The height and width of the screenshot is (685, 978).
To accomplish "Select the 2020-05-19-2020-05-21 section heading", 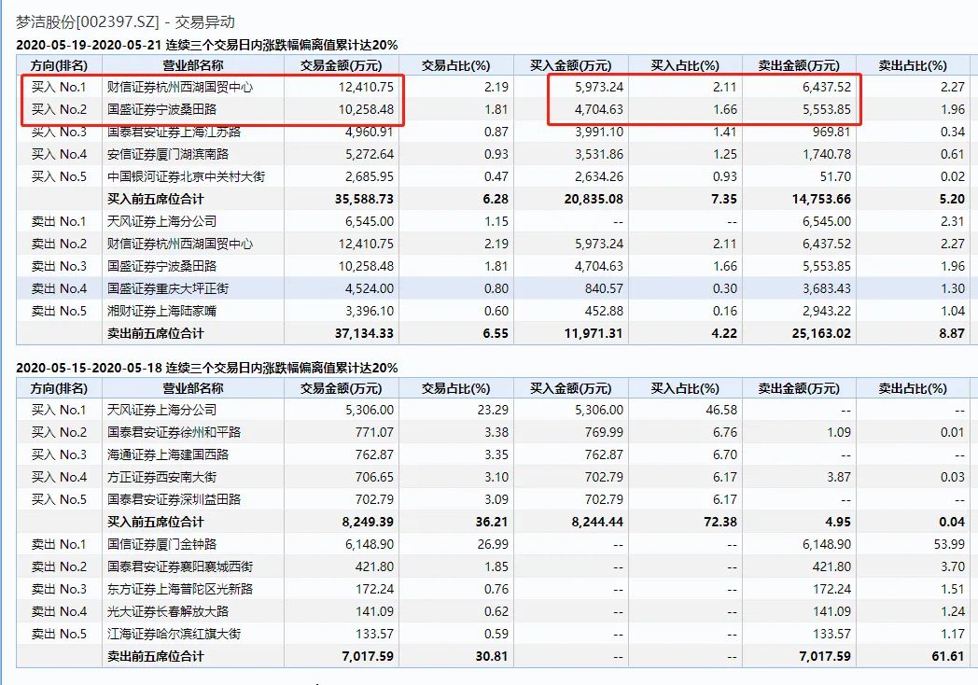I will pyautogui.click(x=206, y=45).
